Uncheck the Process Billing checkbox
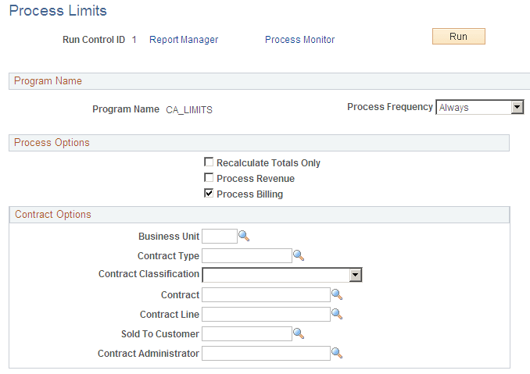 tap(209, 194)
